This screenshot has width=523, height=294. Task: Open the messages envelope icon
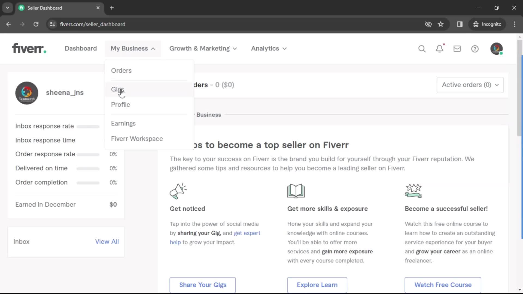click(x=457, y=48)
